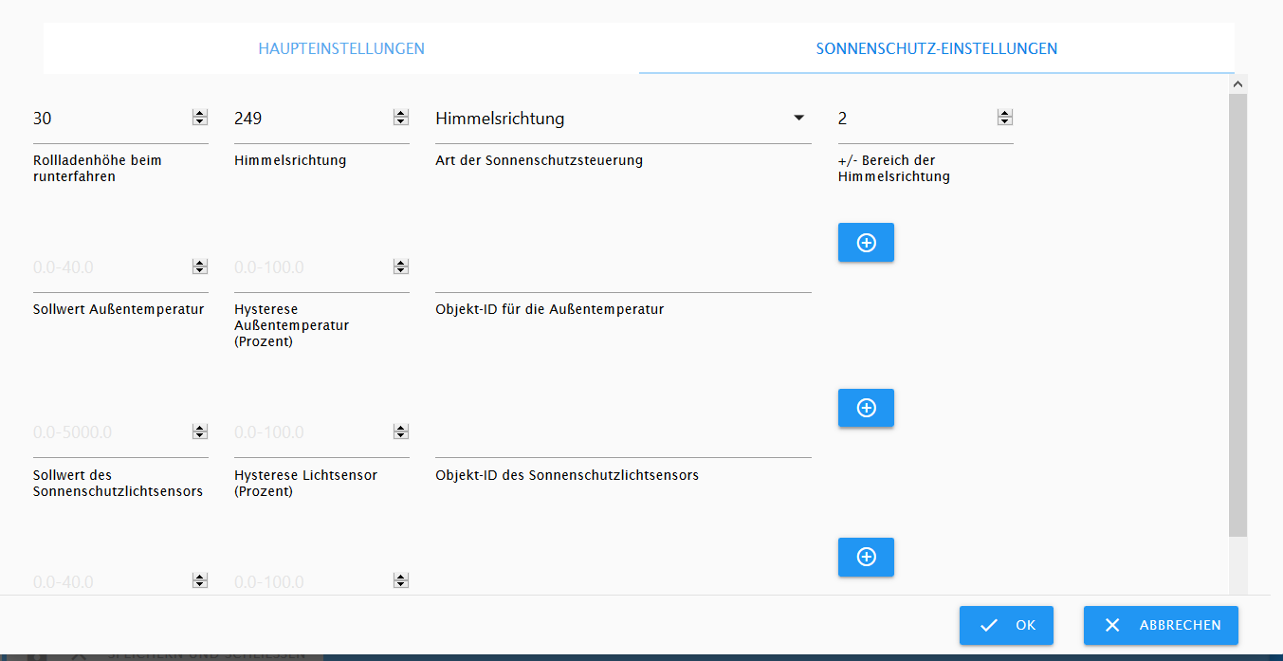Confirm the dialog with the OK button
1283x661 pixels.
click(x=1006, y=625)
